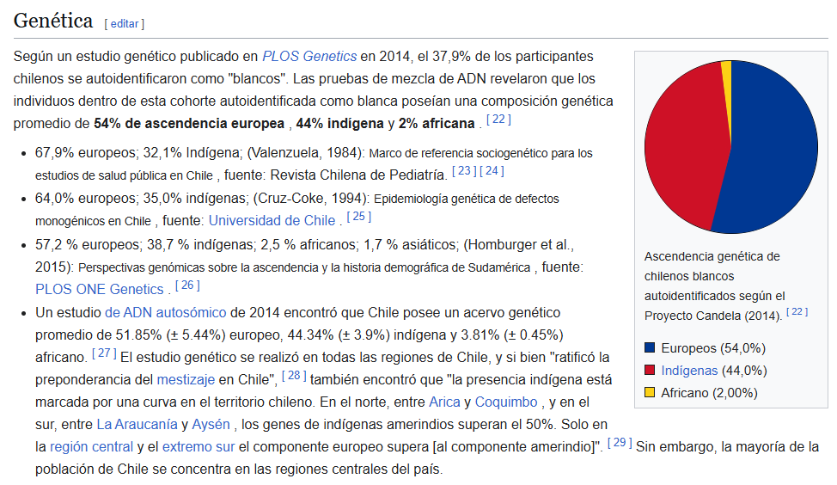Click the Genética section heading

[x=52, y=21]
